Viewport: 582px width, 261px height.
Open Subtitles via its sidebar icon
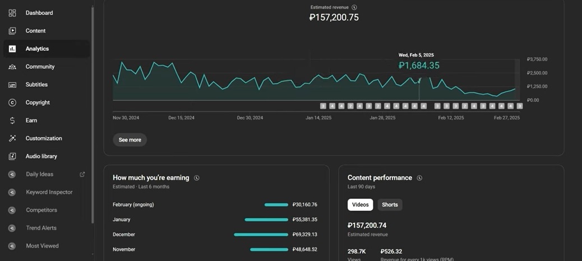click(12, 85)
